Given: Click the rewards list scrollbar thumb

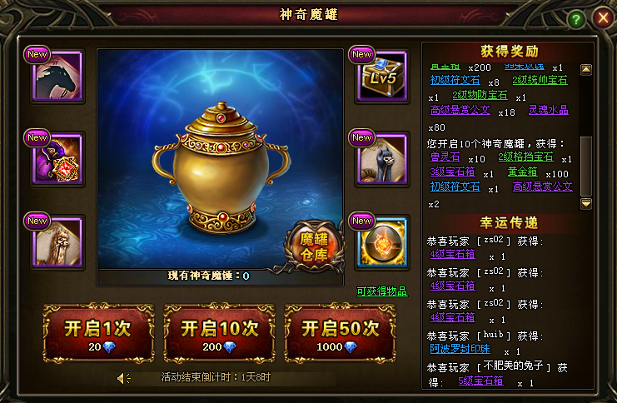Looking at the screenshot, I should tap(586, 166).
